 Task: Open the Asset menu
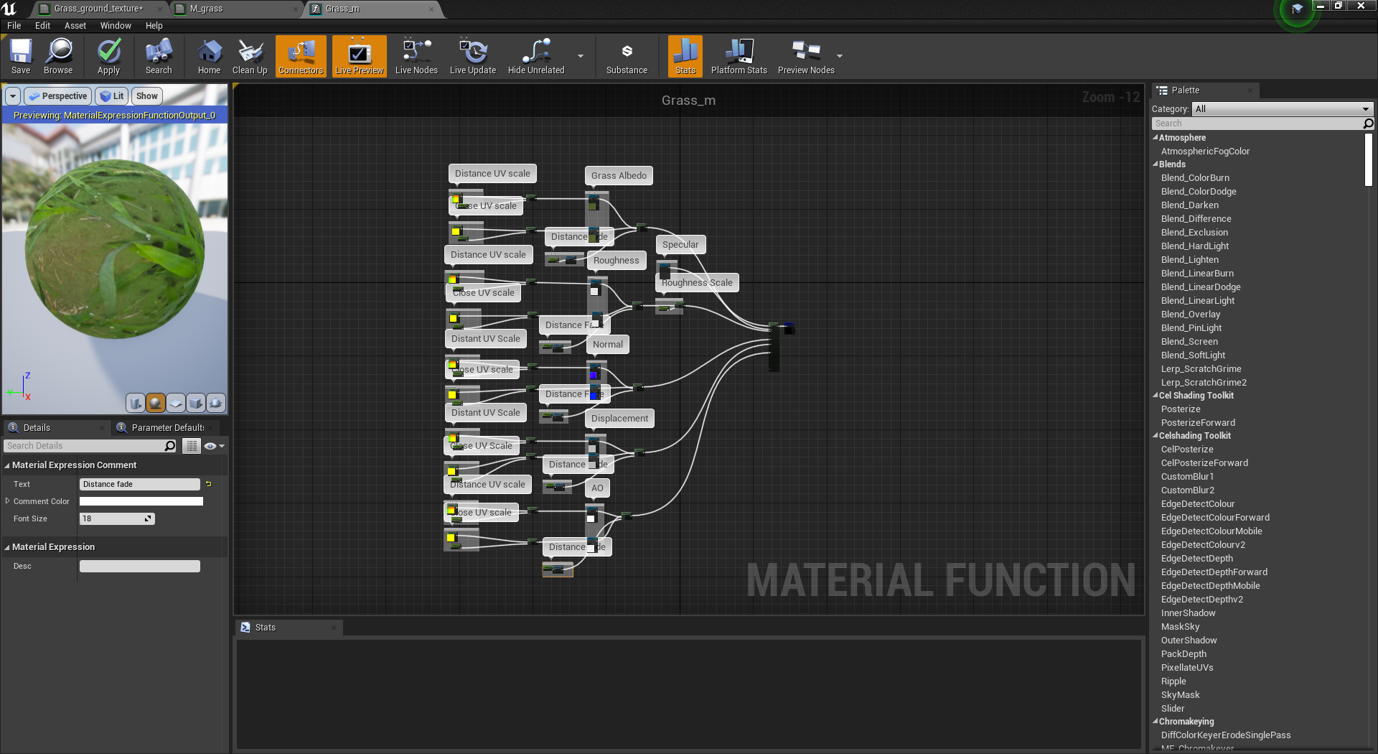point(75,26)
